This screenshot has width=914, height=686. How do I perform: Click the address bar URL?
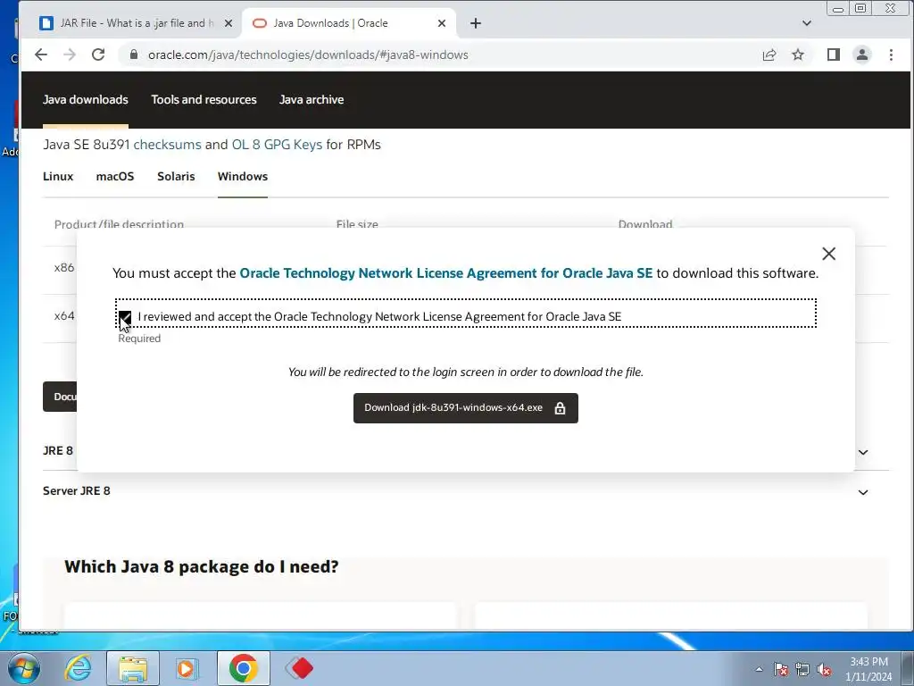[x=308, y=54]
